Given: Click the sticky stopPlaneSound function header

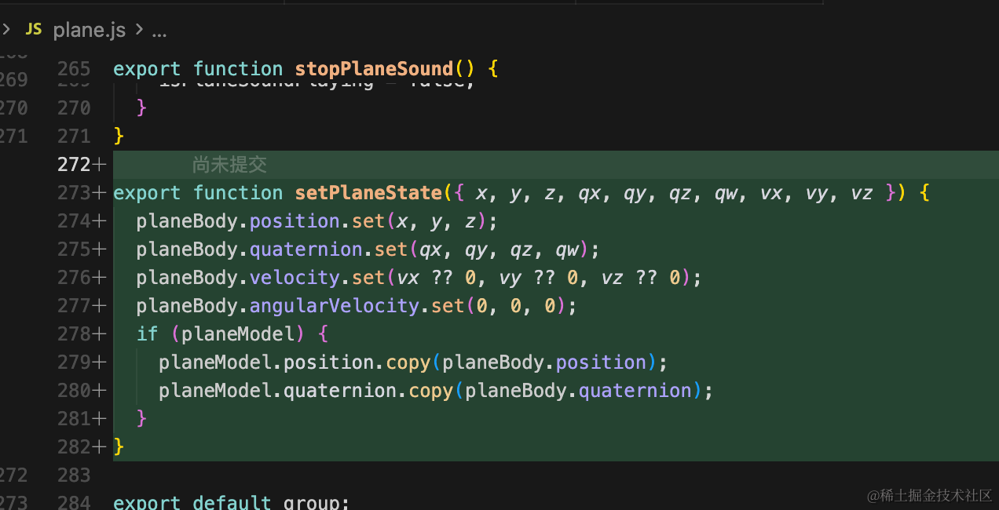Looking at the screenshot, I should click(306, 68).
